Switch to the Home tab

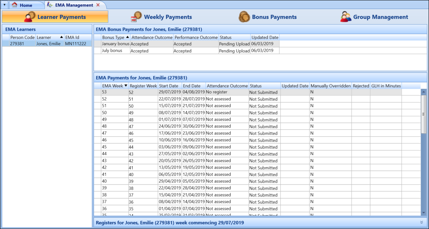(25, 5)
